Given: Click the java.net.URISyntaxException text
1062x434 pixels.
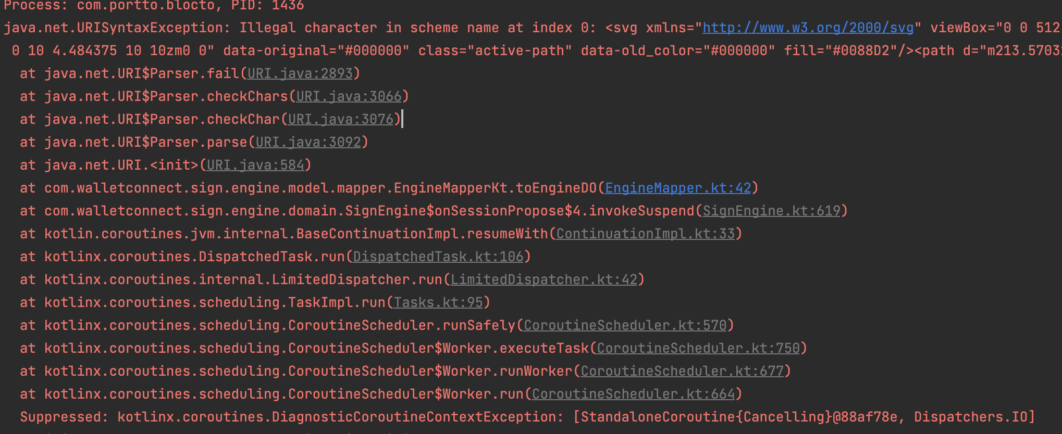Looking at the screenshot, I should 114,28.
